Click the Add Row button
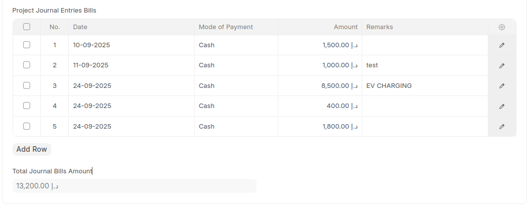Image resolution: width=527 pixels, height=205 pixels. (x=32, y=149)
